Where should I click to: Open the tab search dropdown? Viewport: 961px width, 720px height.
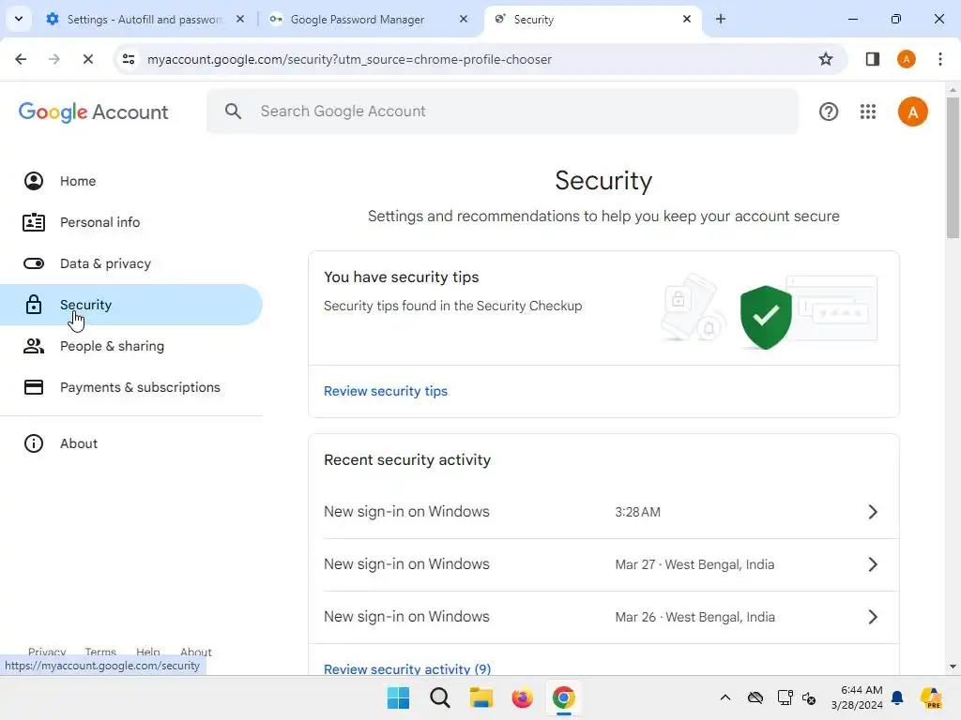coord(19,19)
